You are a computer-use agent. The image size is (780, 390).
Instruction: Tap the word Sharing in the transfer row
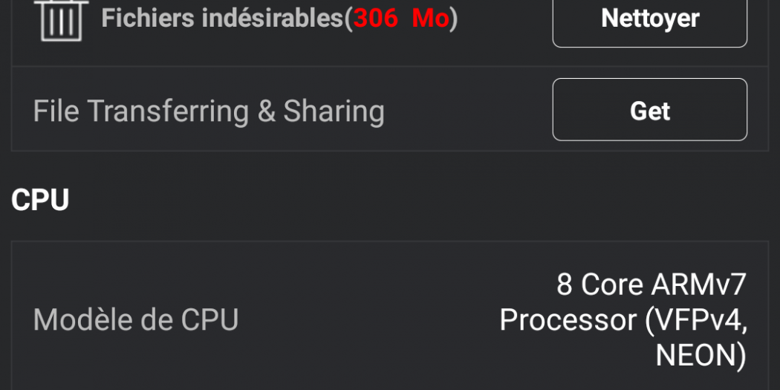[334, 111]
